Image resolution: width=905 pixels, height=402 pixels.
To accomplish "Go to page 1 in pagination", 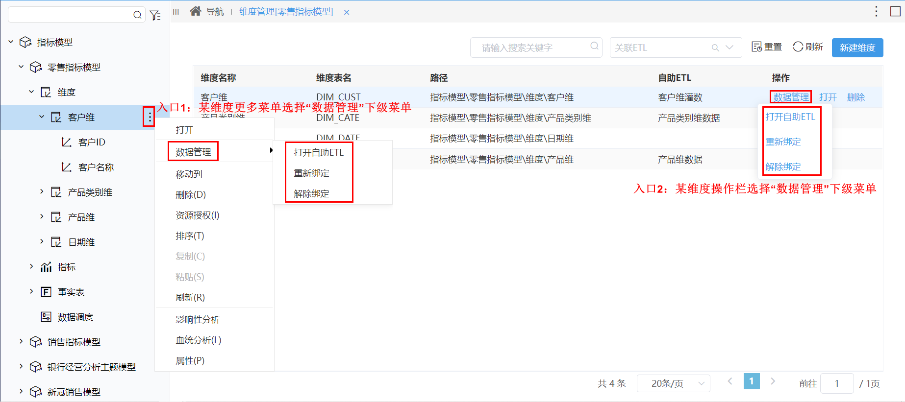I will pos(752,381).
